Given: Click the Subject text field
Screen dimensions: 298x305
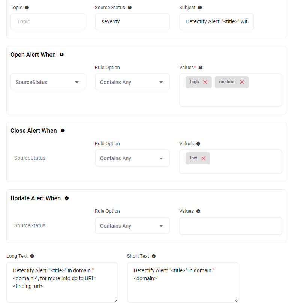Looking at the screenshot, I should (216, 22).
